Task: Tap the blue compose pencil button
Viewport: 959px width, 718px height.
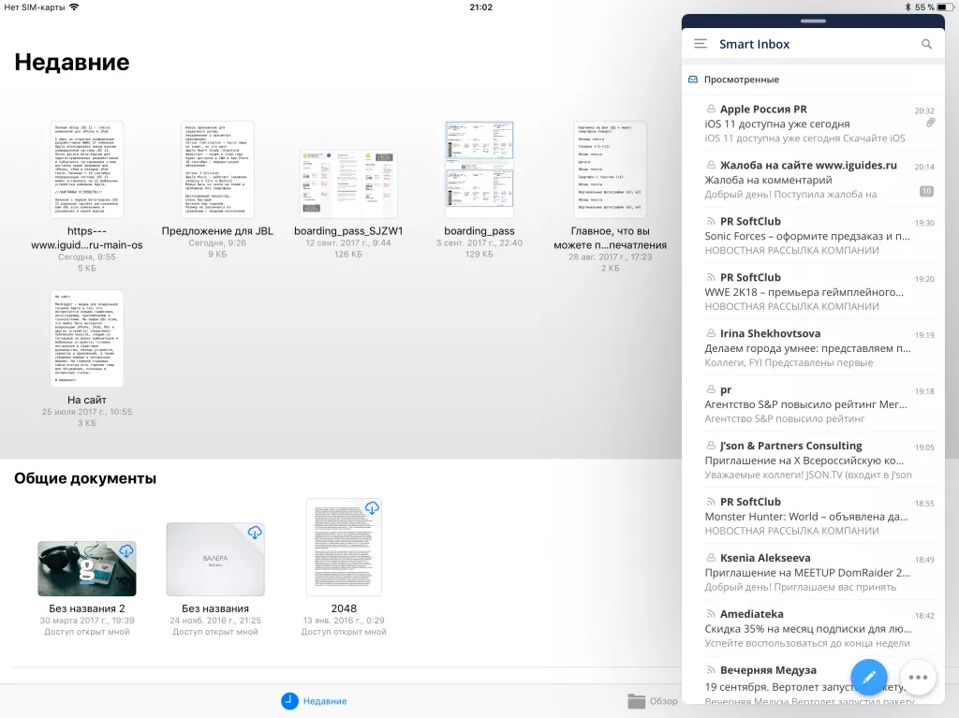Action: coord(869,677)
